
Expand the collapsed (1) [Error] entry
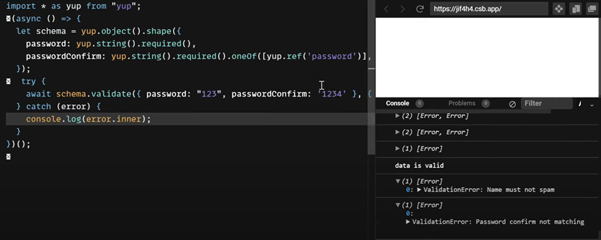[x=398, y=149]
